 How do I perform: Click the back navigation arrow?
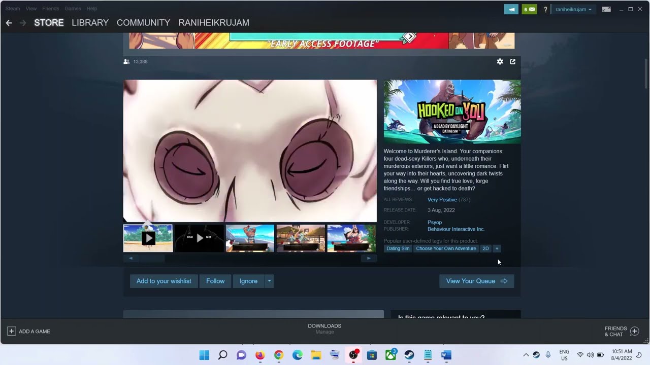point(9,23)
